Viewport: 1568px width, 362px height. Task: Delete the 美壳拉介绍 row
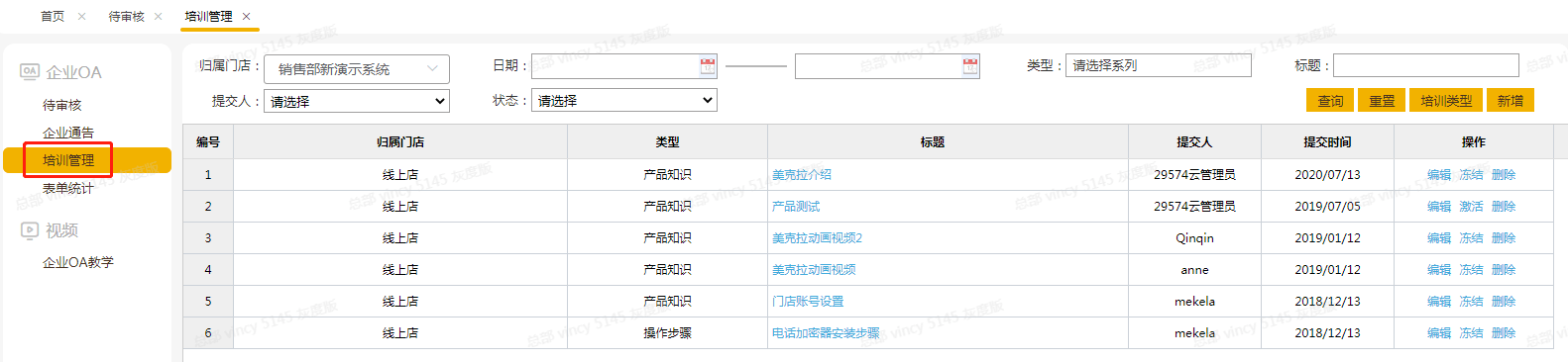pyautogui.click(x=1504, y=174)
